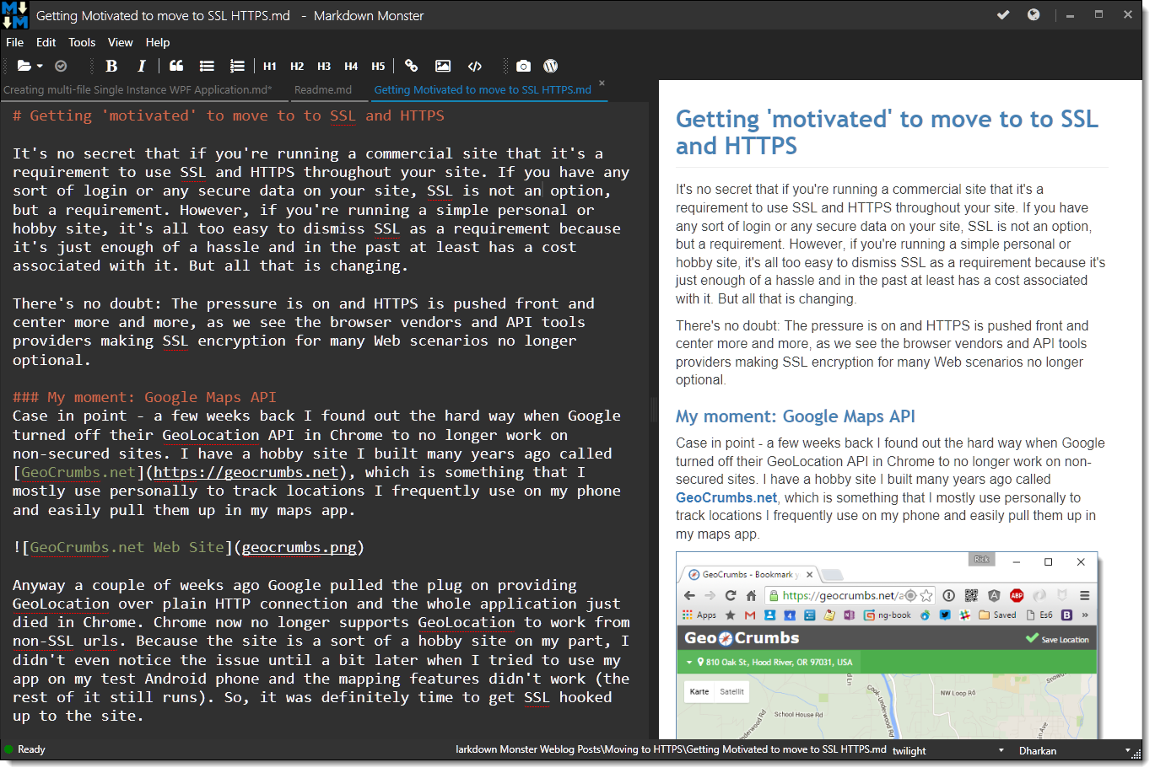The image size is (1155, 773).
Task: Click the globe icon in title bar
Action: (x=1034, y=14)
